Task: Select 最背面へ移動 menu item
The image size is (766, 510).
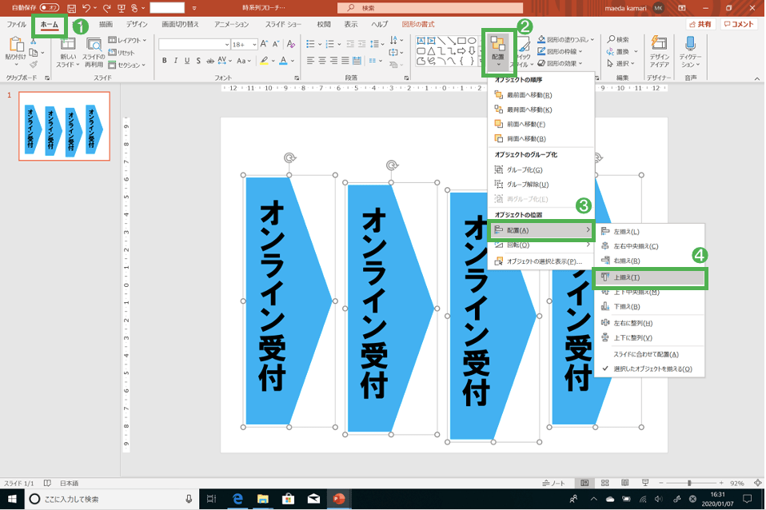Action: coord(541,110)
